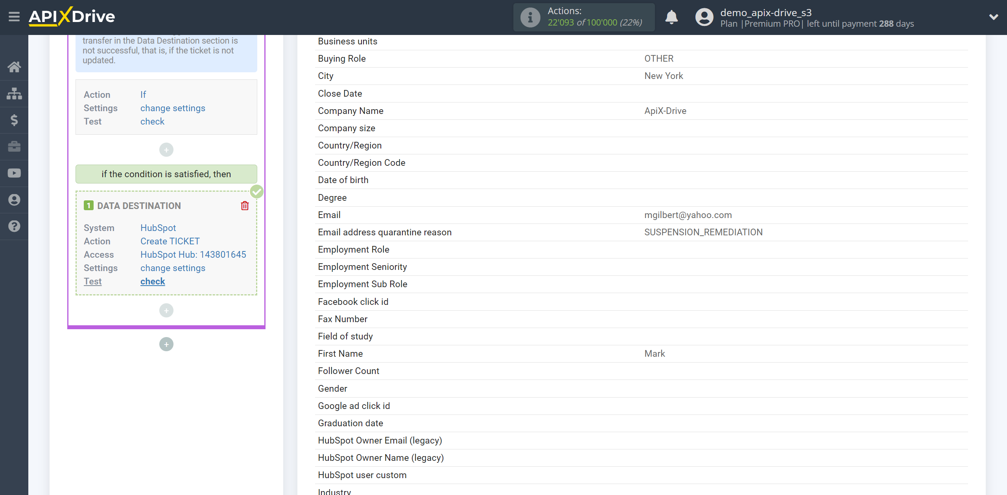Click the demo_apix-drive_s3 username

pos(766,13)
